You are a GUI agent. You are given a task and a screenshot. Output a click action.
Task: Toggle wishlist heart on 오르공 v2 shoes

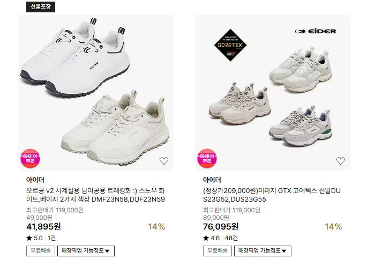164,161
